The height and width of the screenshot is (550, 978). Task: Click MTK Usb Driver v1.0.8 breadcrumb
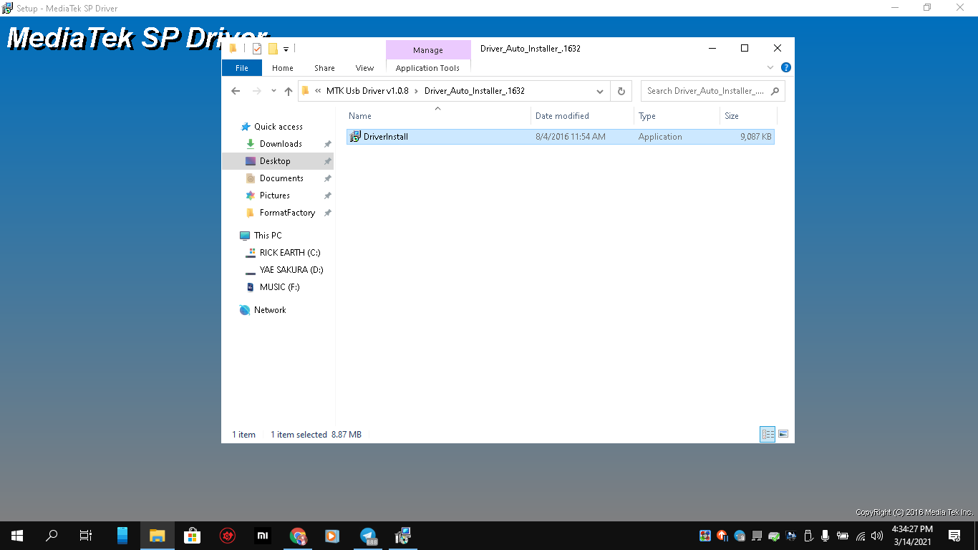367,91
